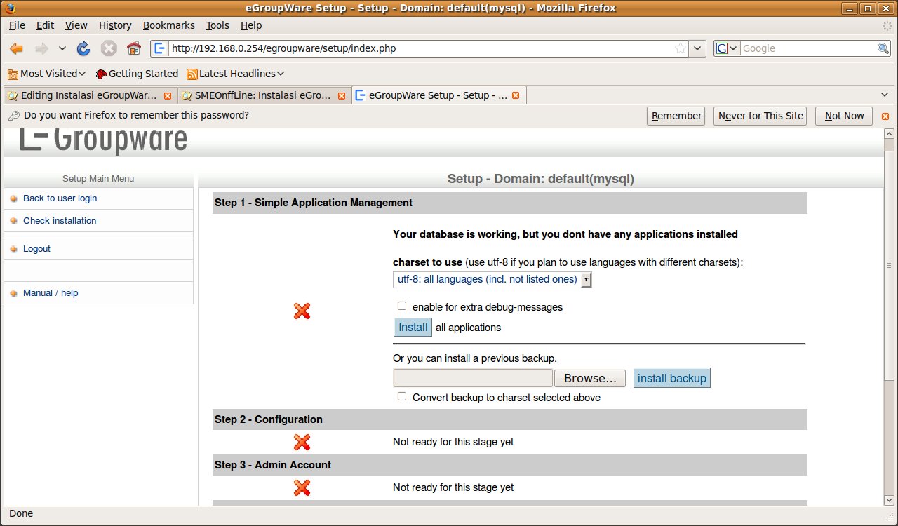Open the Bookmarks menu

coord(168,25)
